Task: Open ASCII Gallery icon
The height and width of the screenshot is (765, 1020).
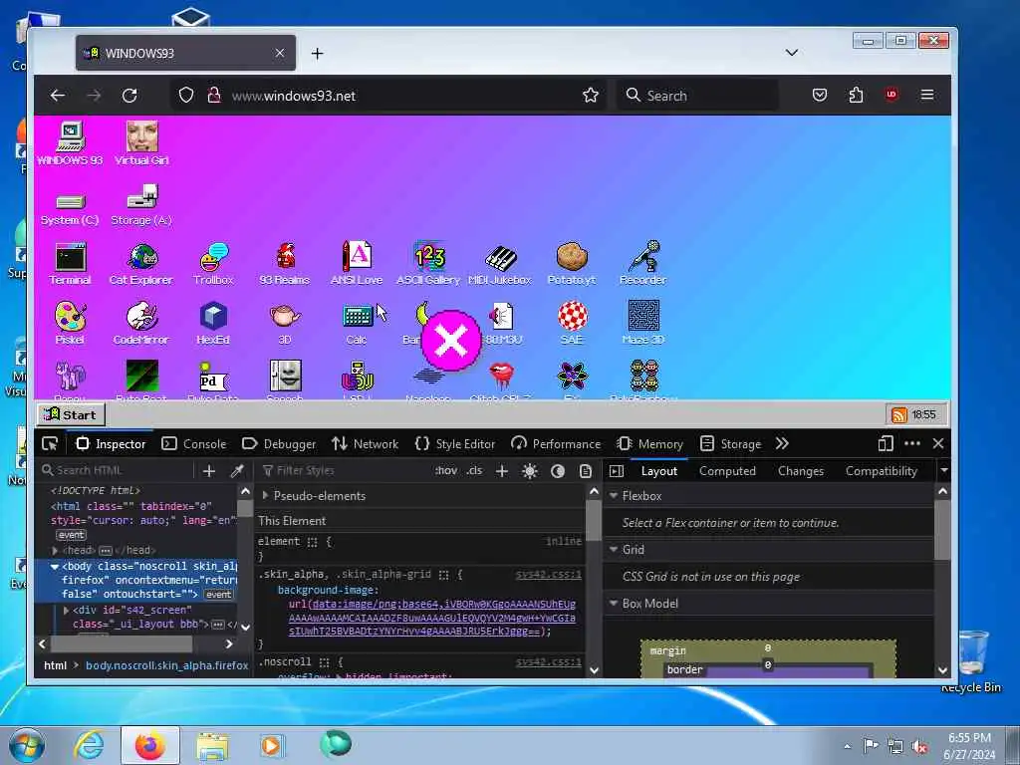Action: [428, 263]
